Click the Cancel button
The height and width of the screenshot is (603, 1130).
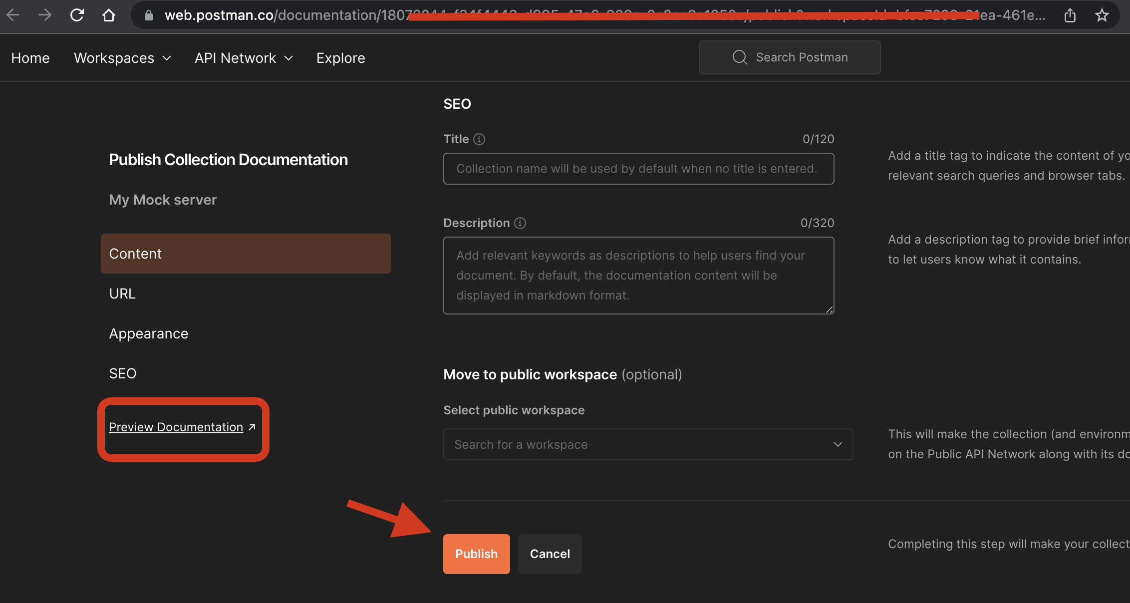(x=550, y=554)
